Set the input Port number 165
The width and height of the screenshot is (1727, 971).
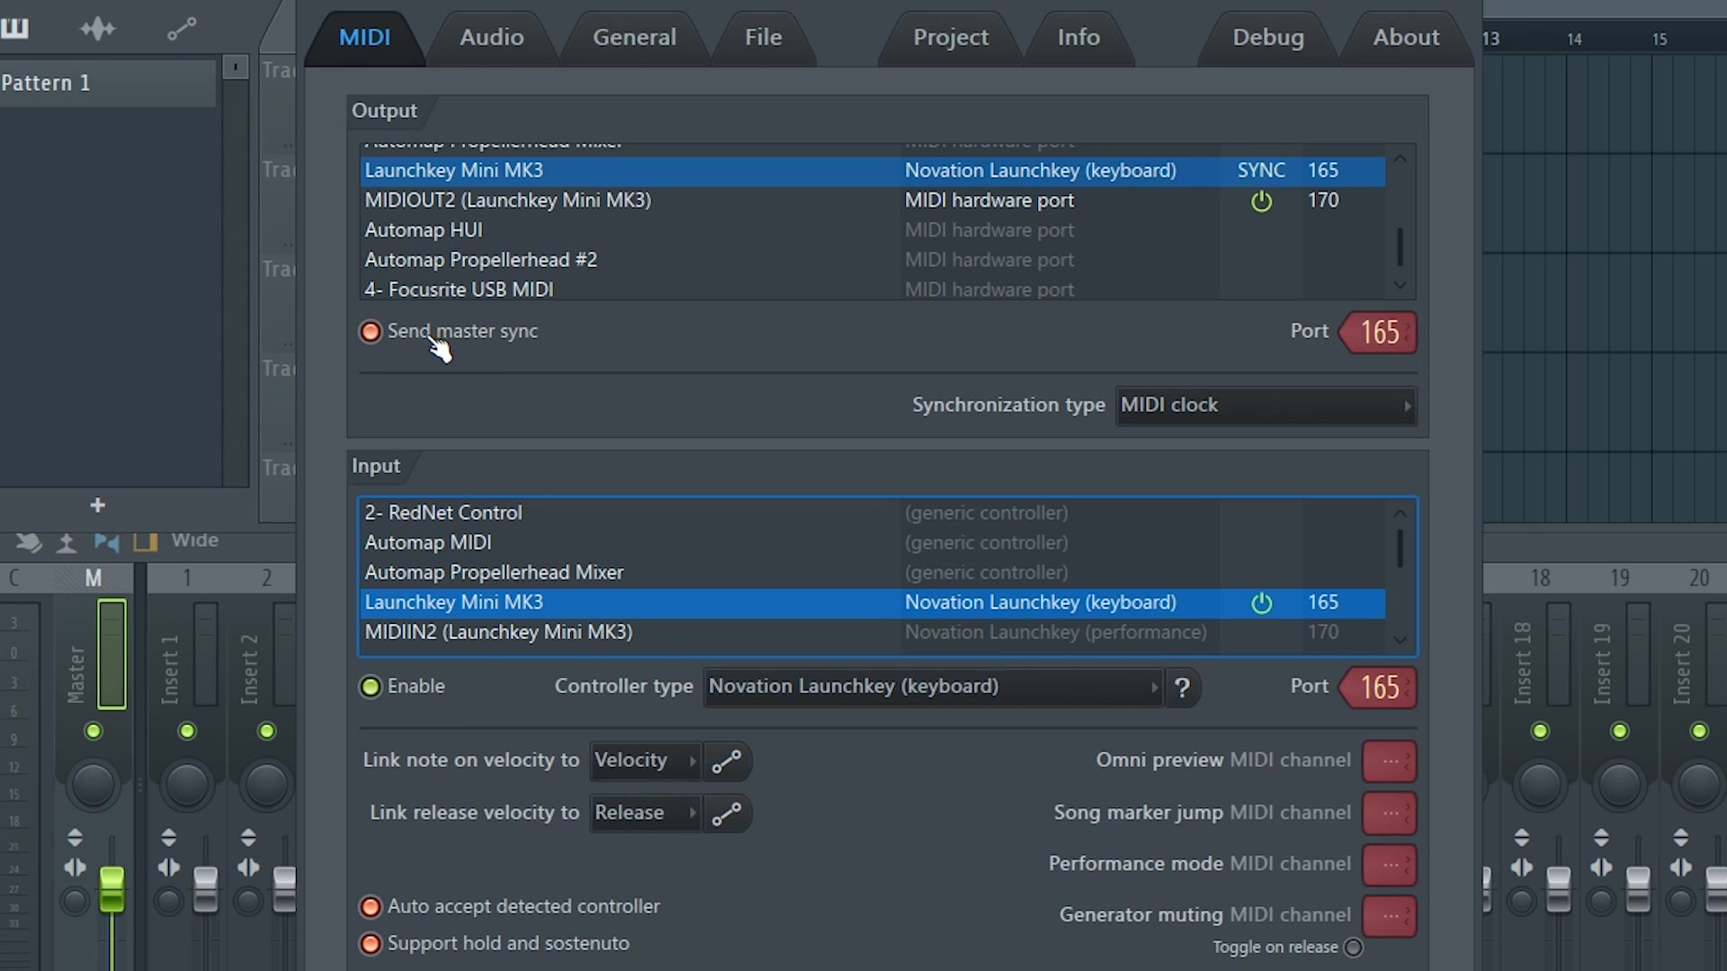[x=1378, y=688]
